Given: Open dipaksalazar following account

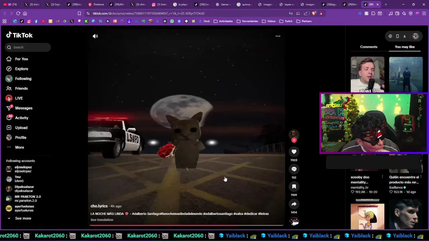Looking at the screenshot, I should (24, 189).
